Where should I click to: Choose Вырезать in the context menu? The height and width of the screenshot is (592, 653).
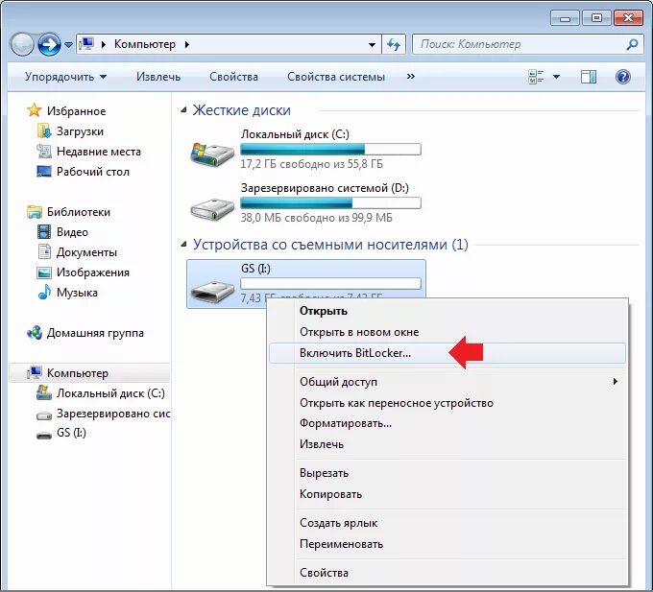(x=447, y=473)
